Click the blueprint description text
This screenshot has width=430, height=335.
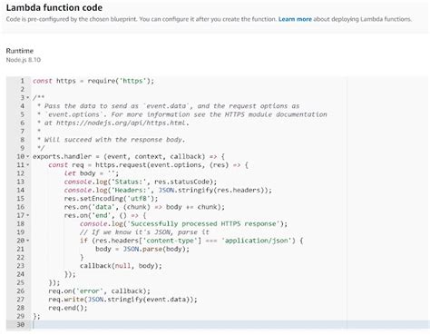click(209, 19)
